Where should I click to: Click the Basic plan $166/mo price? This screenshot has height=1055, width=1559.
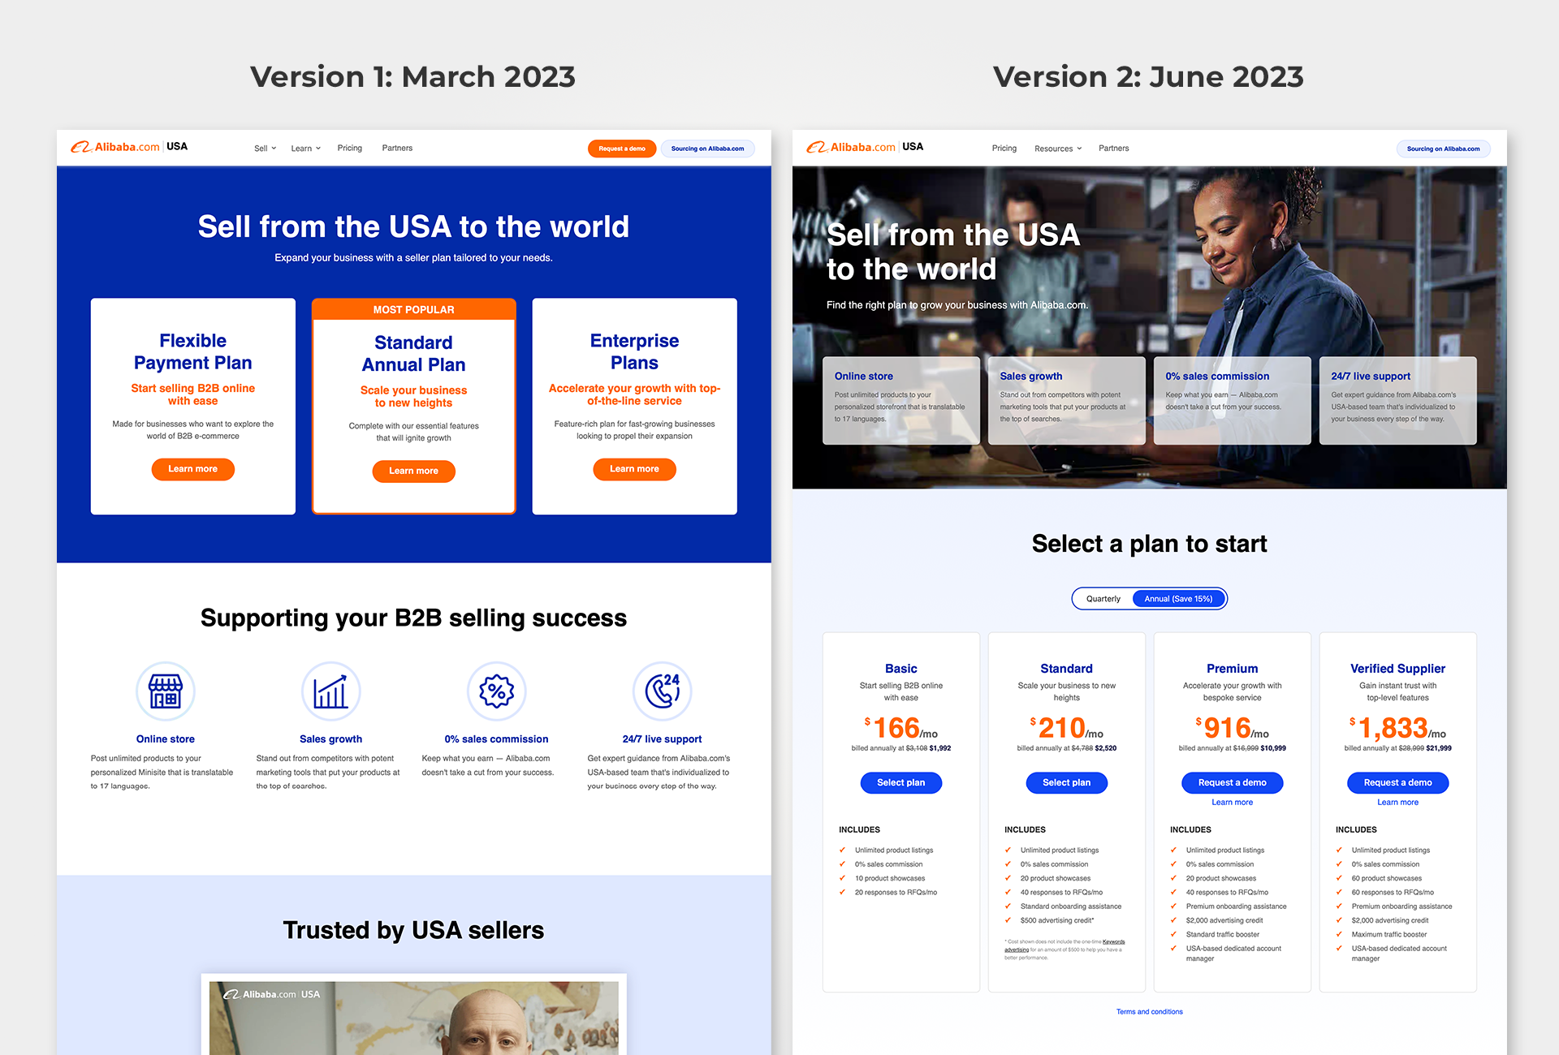tap(901, 728)
